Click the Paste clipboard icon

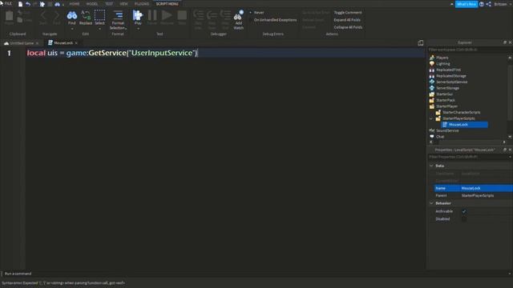[9, 15]
